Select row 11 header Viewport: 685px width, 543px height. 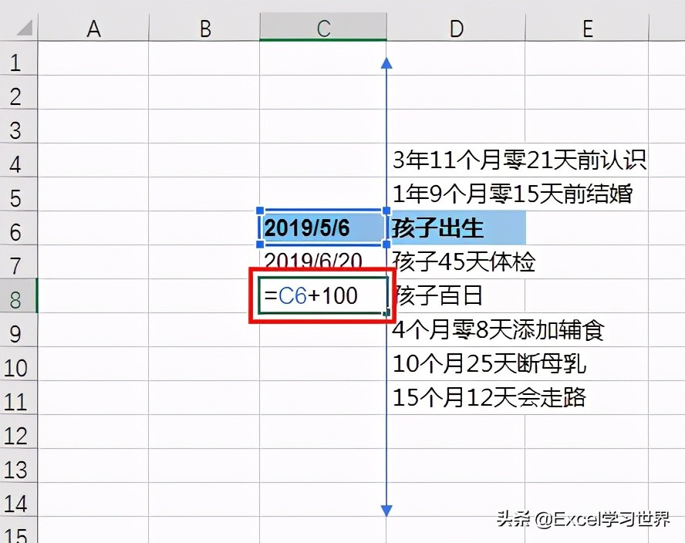19,397
